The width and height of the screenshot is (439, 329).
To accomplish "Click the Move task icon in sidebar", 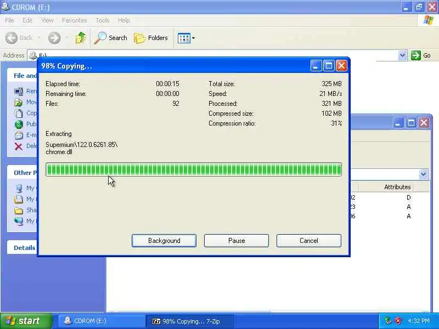I will click(x=19, y=103).
